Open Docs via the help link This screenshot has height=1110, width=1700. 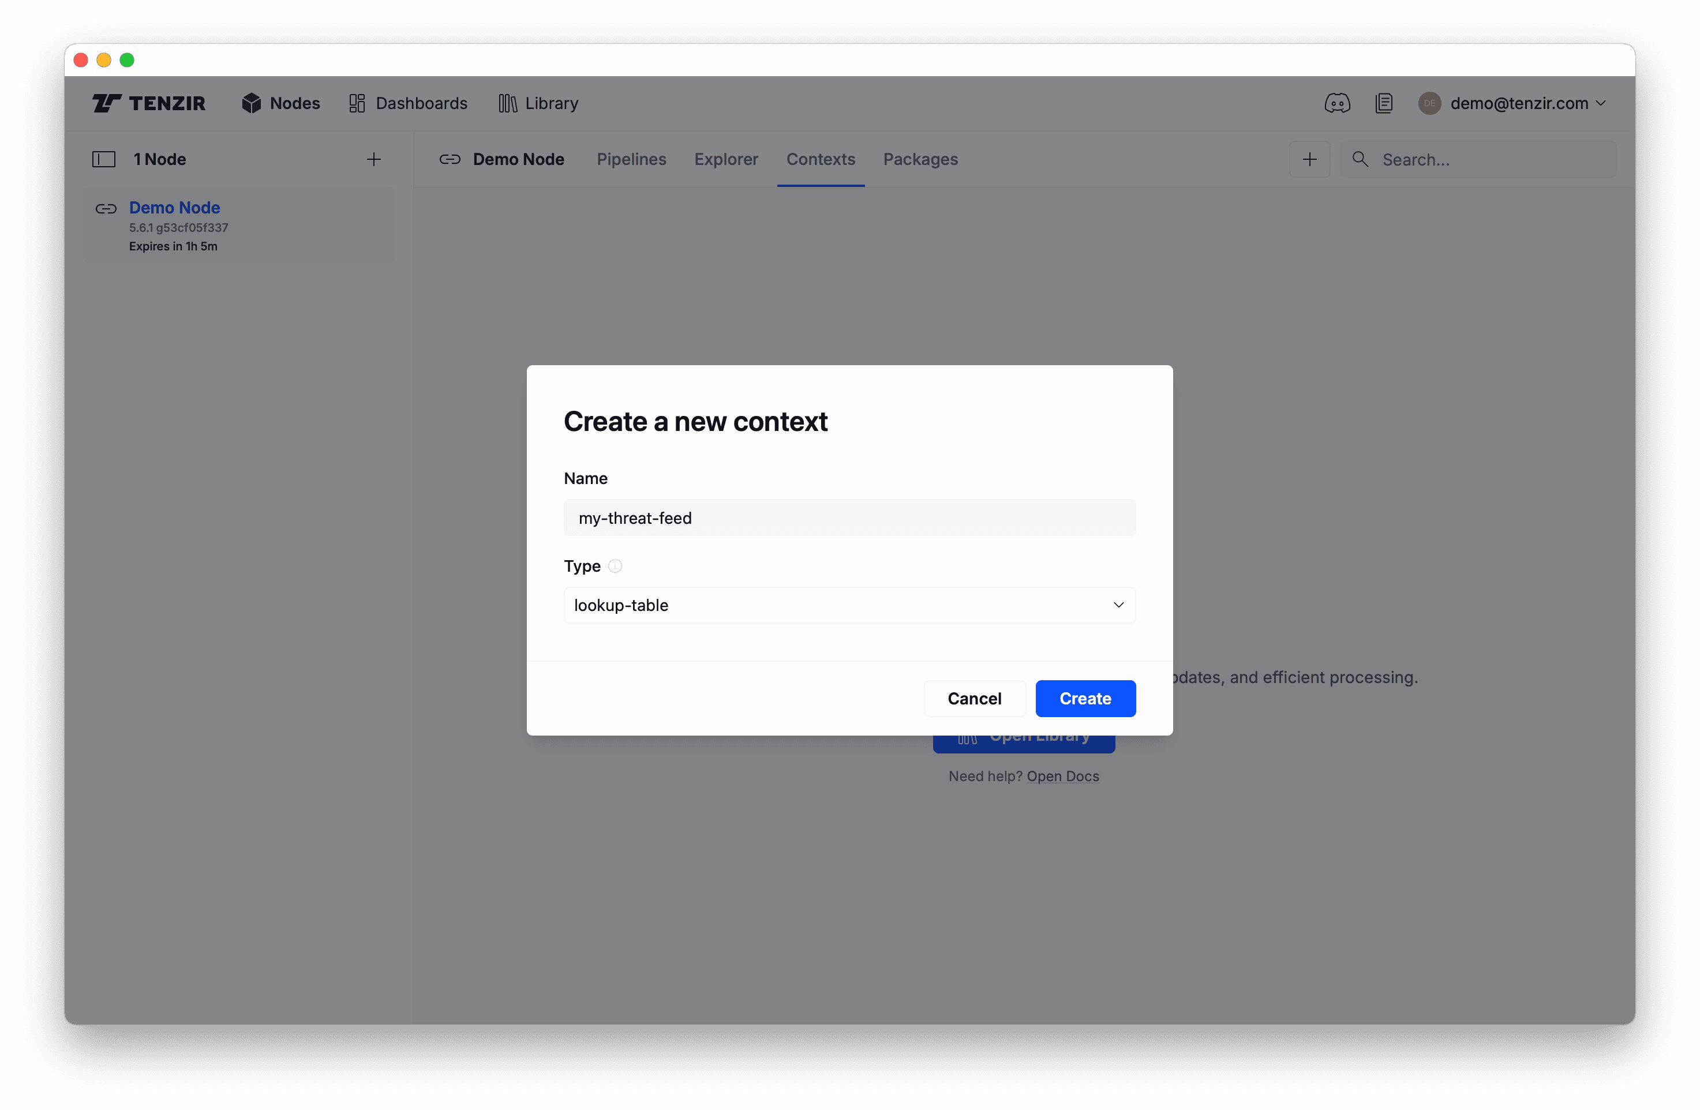coord(1063,777)
